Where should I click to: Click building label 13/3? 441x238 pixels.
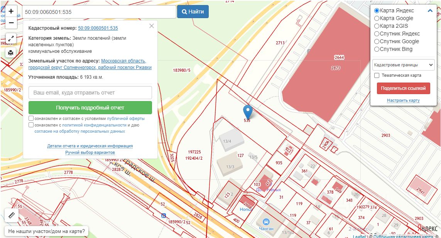click(230, 167)
